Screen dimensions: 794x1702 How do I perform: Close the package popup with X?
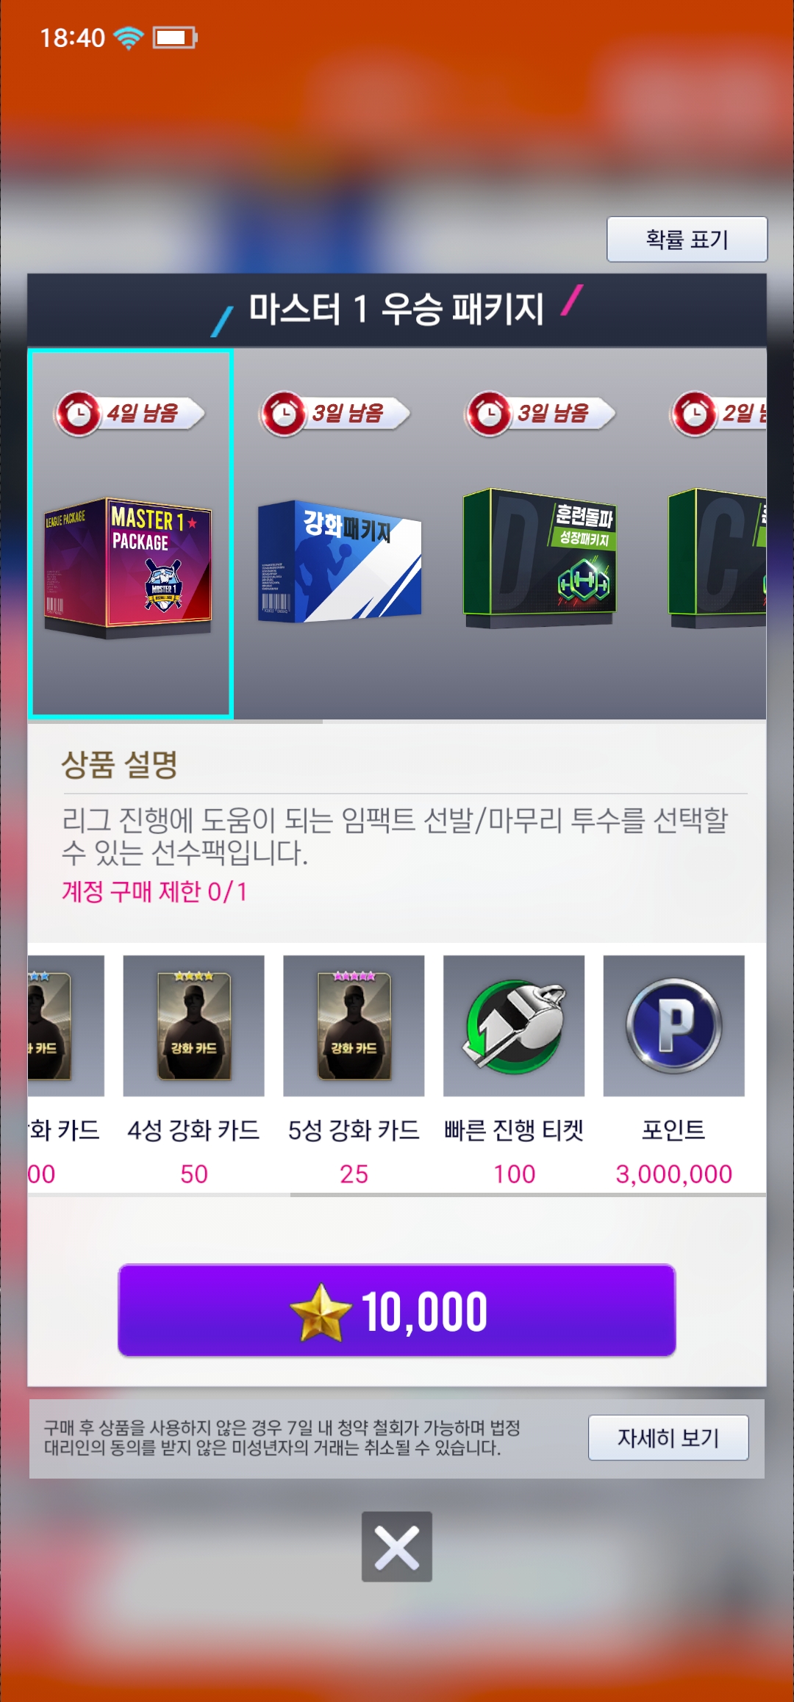point(396,1546)
